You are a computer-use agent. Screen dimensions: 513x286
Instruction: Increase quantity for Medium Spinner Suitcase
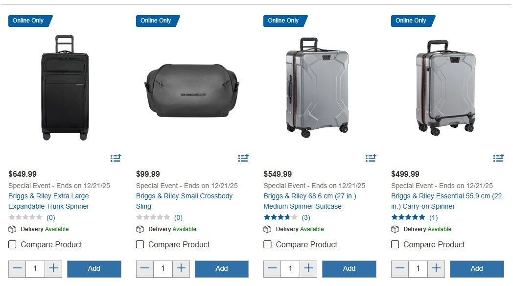coord(308,268)
